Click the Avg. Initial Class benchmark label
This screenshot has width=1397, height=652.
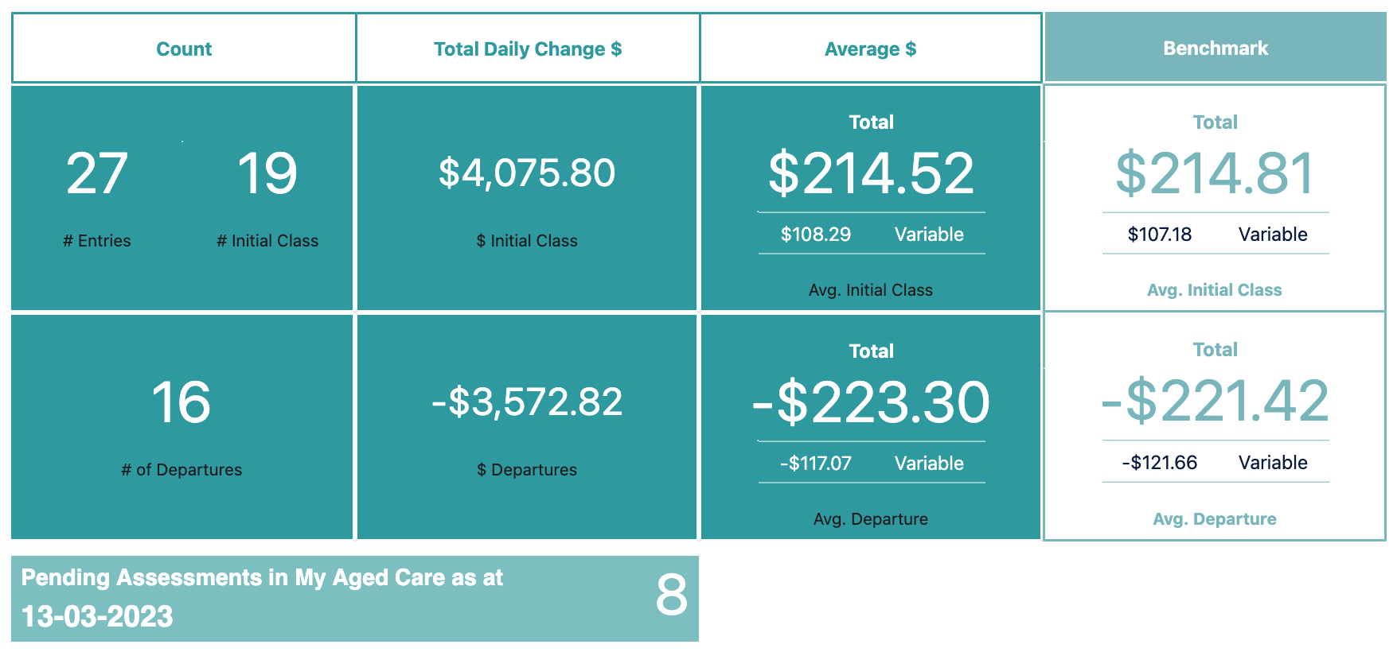1215,290
